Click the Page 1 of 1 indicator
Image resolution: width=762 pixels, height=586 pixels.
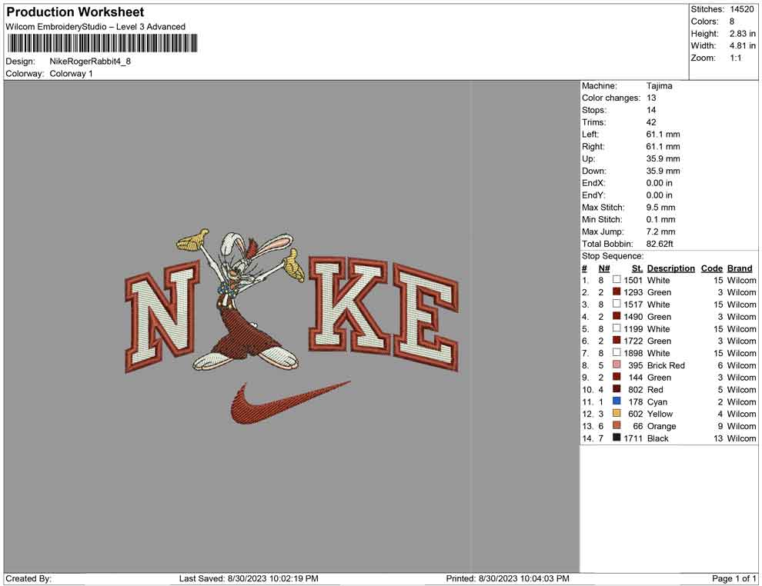(734, 578)
